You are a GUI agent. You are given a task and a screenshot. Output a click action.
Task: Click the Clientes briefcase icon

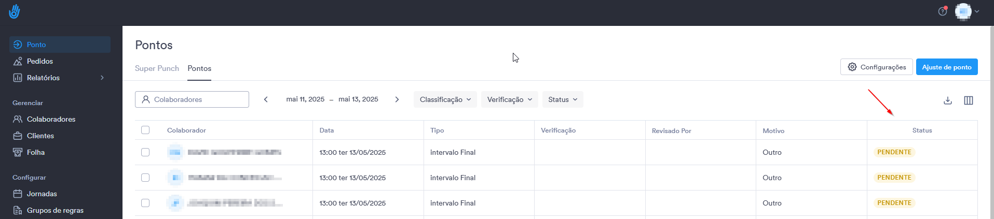(18, 136)
